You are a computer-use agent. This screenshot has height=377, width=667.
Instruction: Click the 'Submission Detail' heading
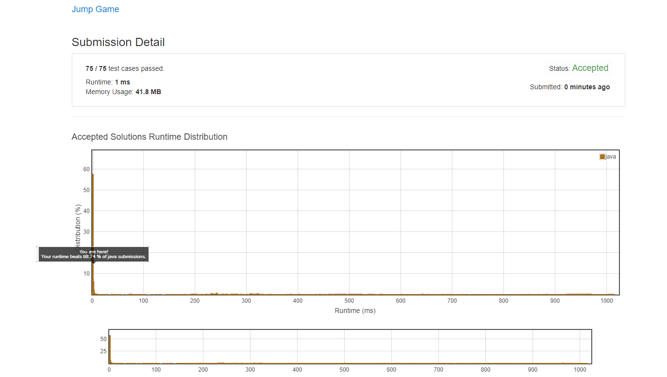point(118,42)
